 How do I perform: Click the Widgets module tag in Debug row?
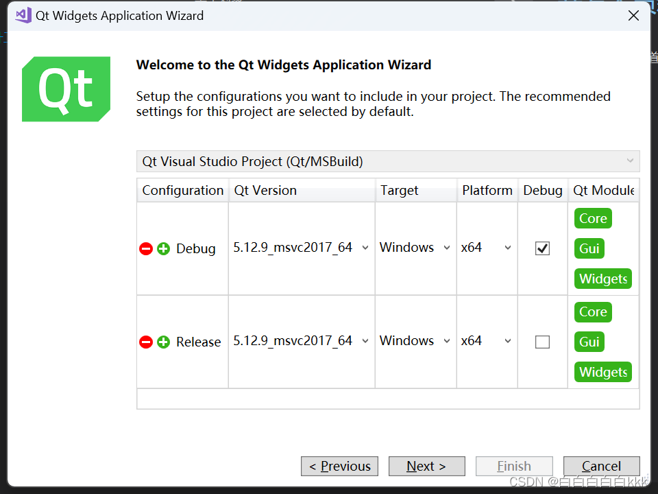click(x=603, y=279)
